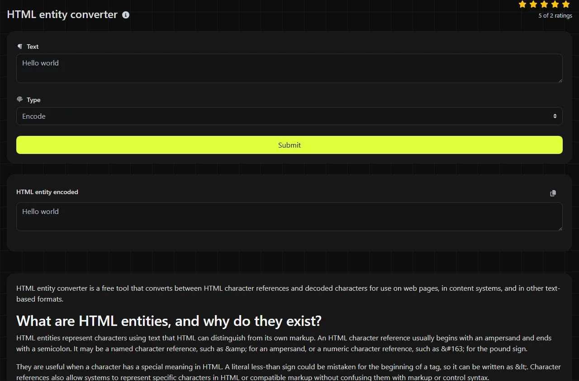Click the dropdown arrows on Type select
Viewport: 579px width, 381px height.
[x=555, y=116]
